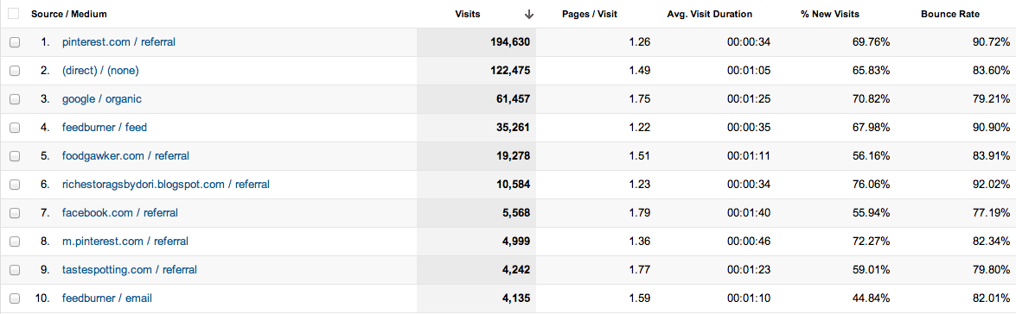This screenshot has width=1016, height=314.
Task: Check the box for pinterest.com / referral row
Action: click(x=15, y=42)
